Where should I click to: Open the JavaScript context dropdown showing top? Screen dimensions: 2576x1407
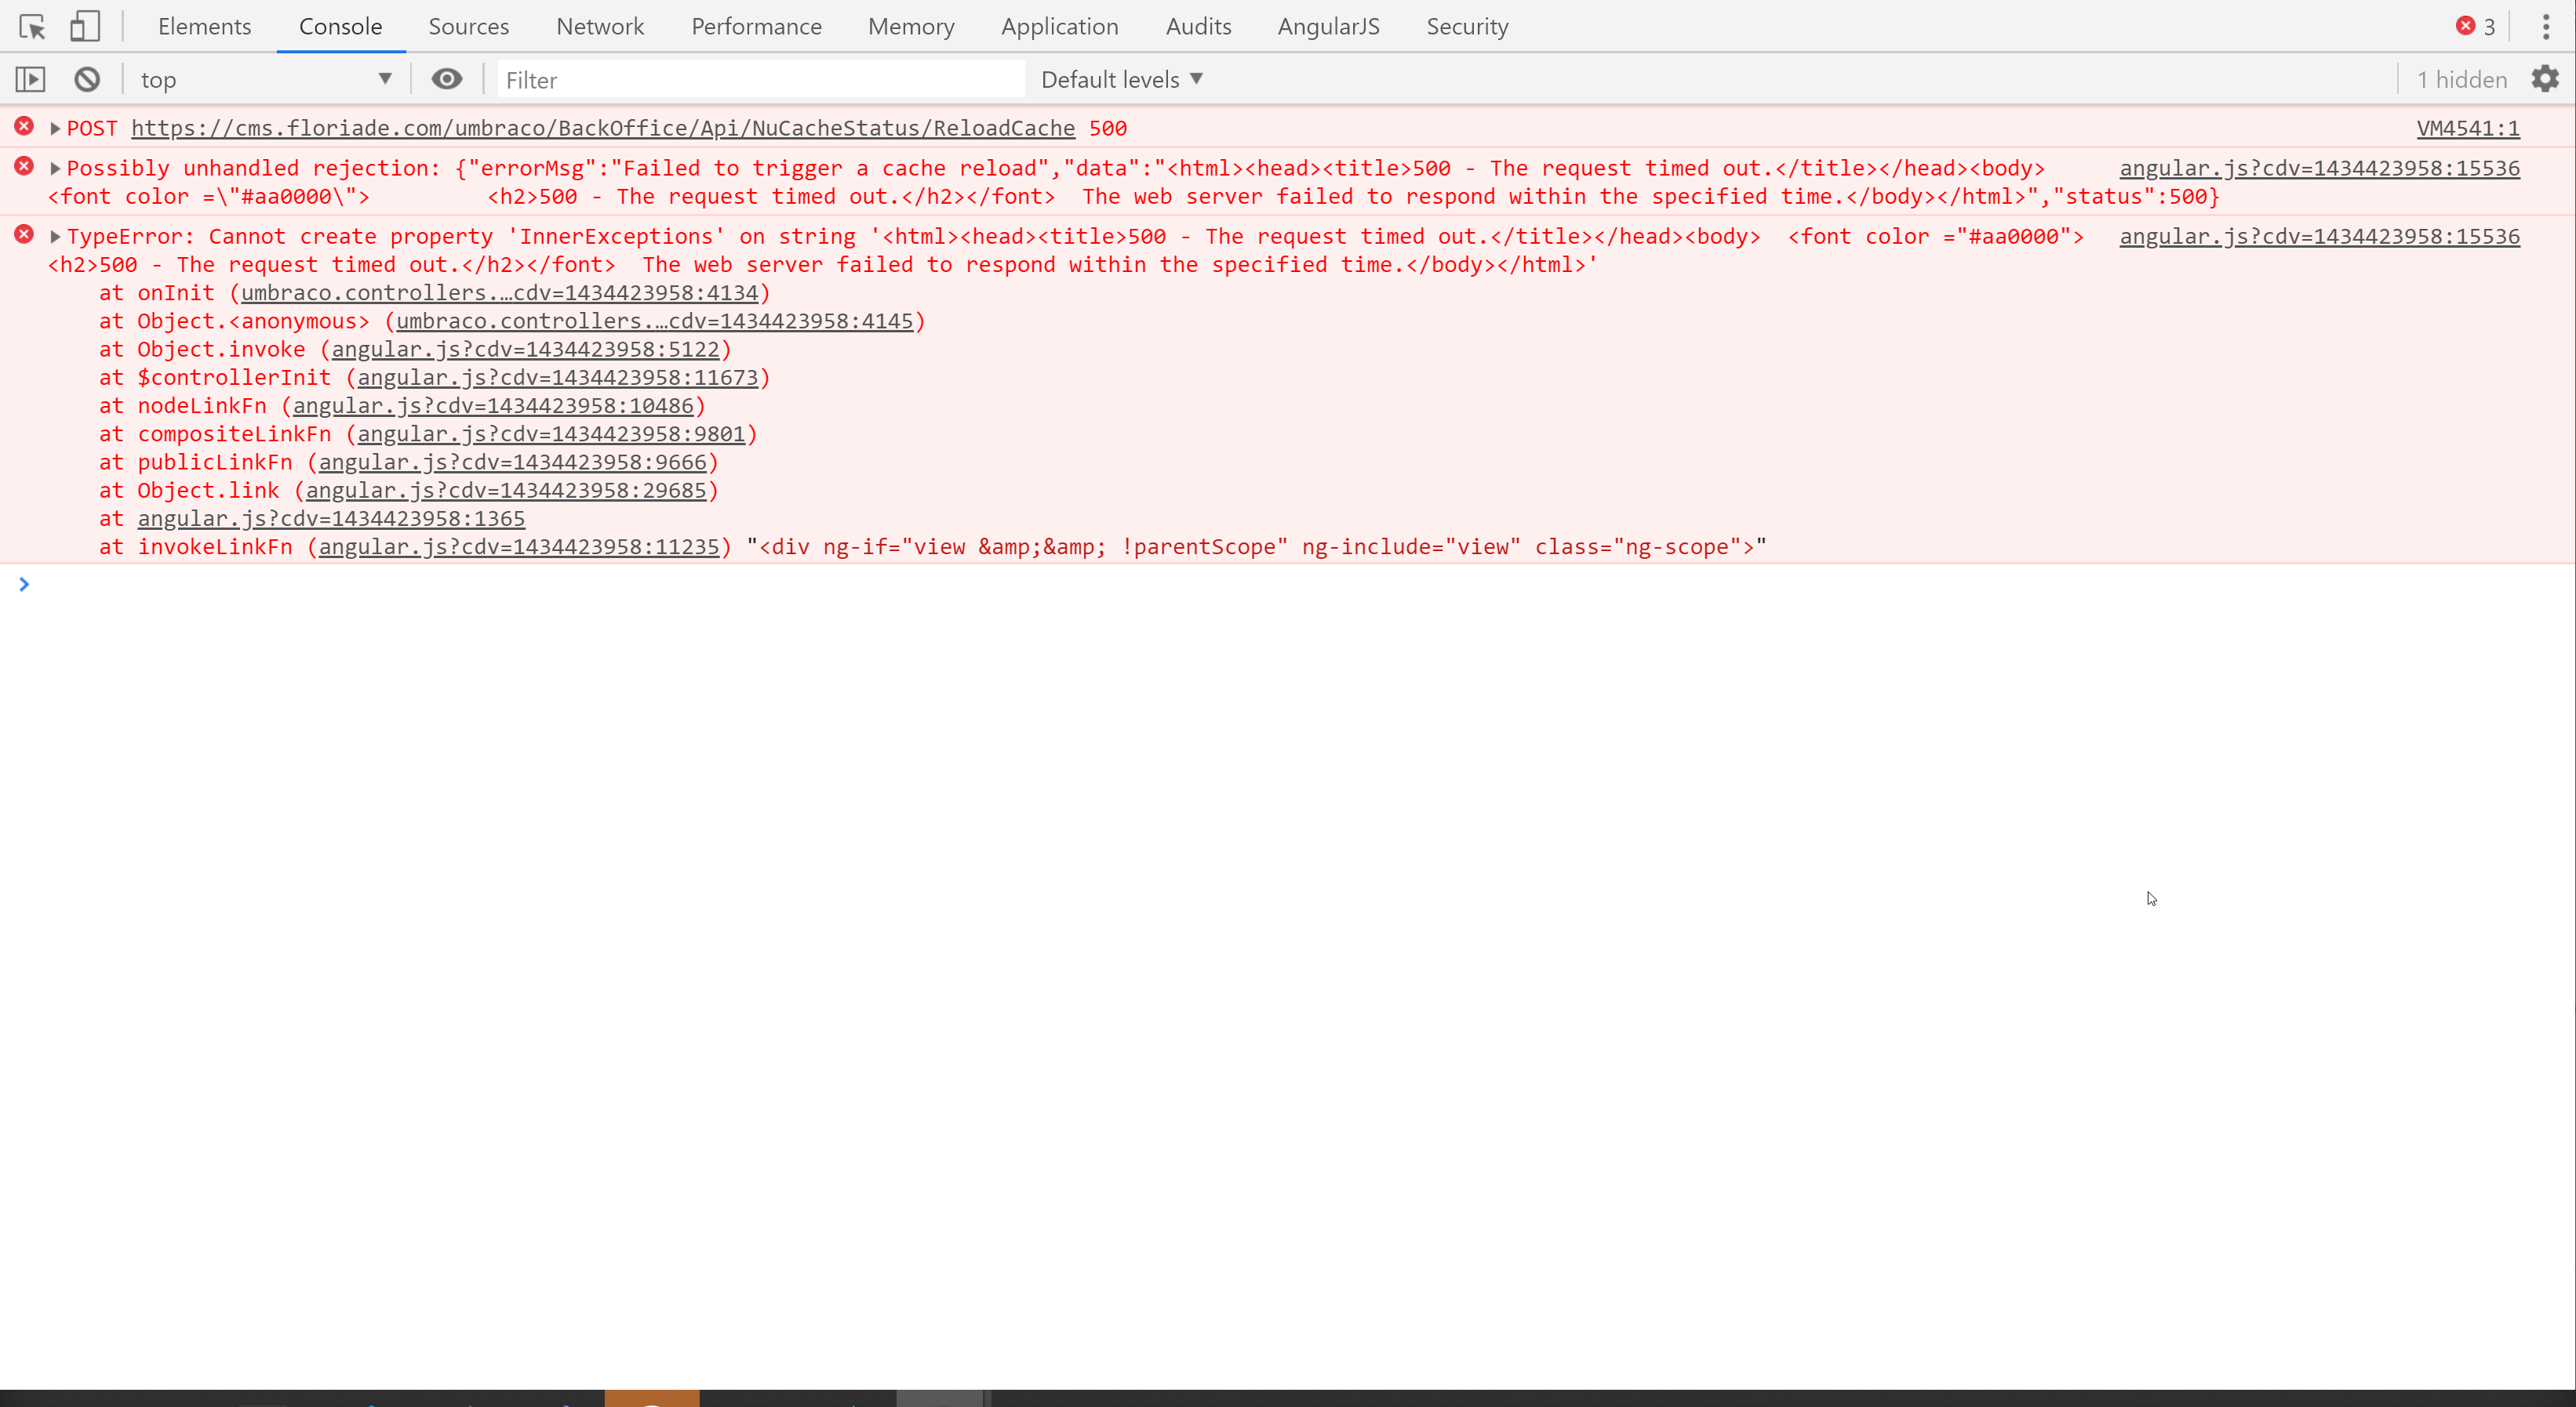(x=265, y=79)
